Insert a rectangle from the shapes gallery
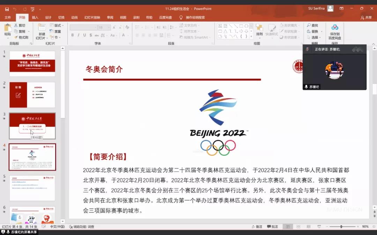This screenshot has width=377, height=235. click(x=241, y=26)
